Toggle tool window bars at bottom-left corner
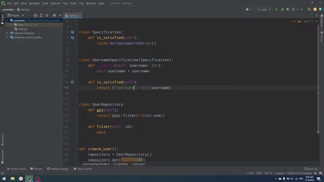This screenshot has height=182, width=324. [x=3, y=173]
